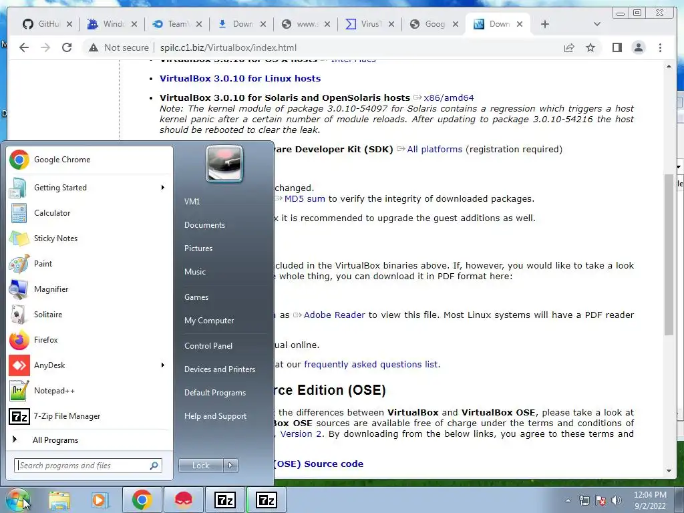This screenshot has width=684, height=513.
Task: Open shutdown options arrow beside Lock
Action: [x=230, y=466]
